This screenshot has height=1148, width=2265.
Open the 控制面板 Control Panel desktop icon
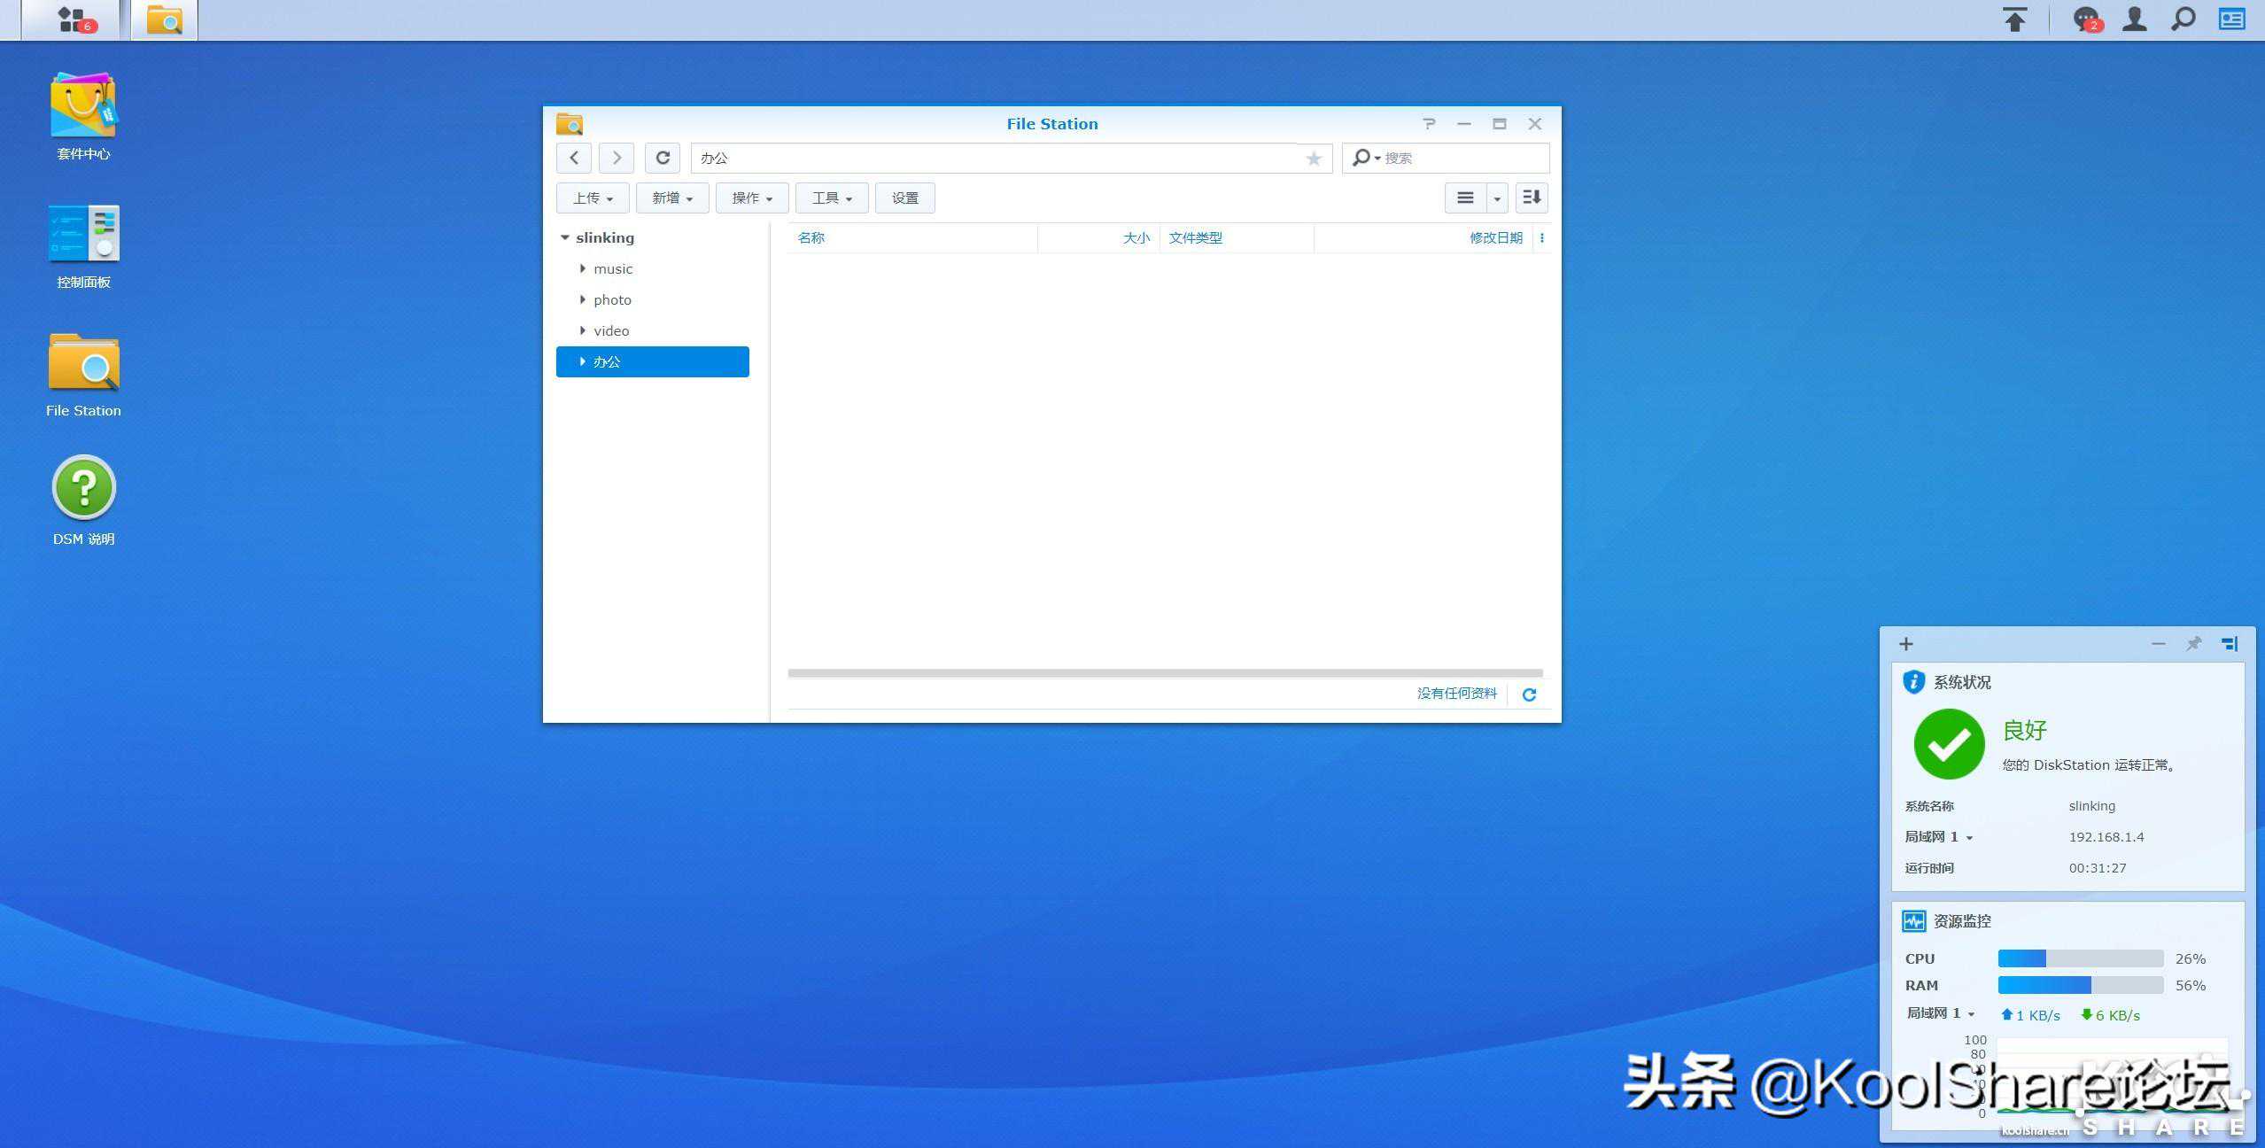83,234
